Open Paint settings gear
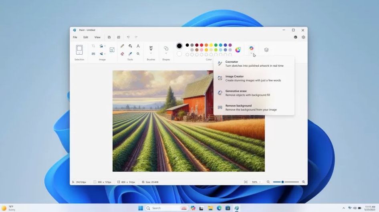 [x=303, y=37]
